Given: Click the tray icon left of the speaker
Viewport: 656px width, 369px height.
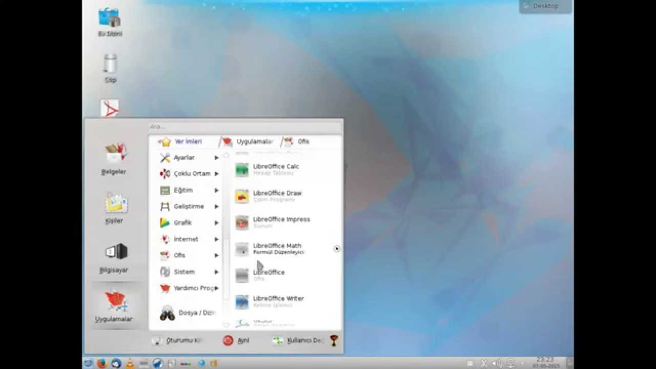Looking at the screenshot, I should [x=484, y=363].
